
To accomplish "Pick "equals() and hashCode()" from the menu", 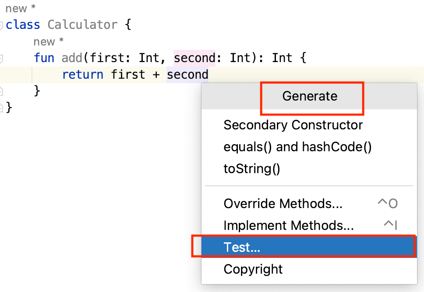I will [297, 147].
